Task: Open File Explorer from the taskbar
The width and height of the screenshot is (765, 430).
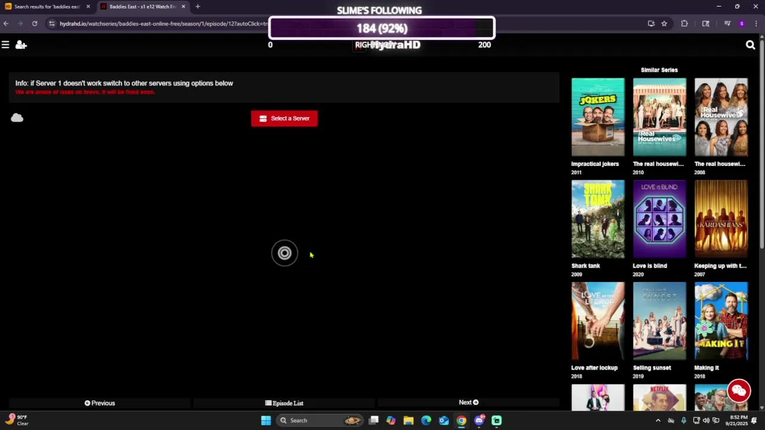Action: coord(408,420)
